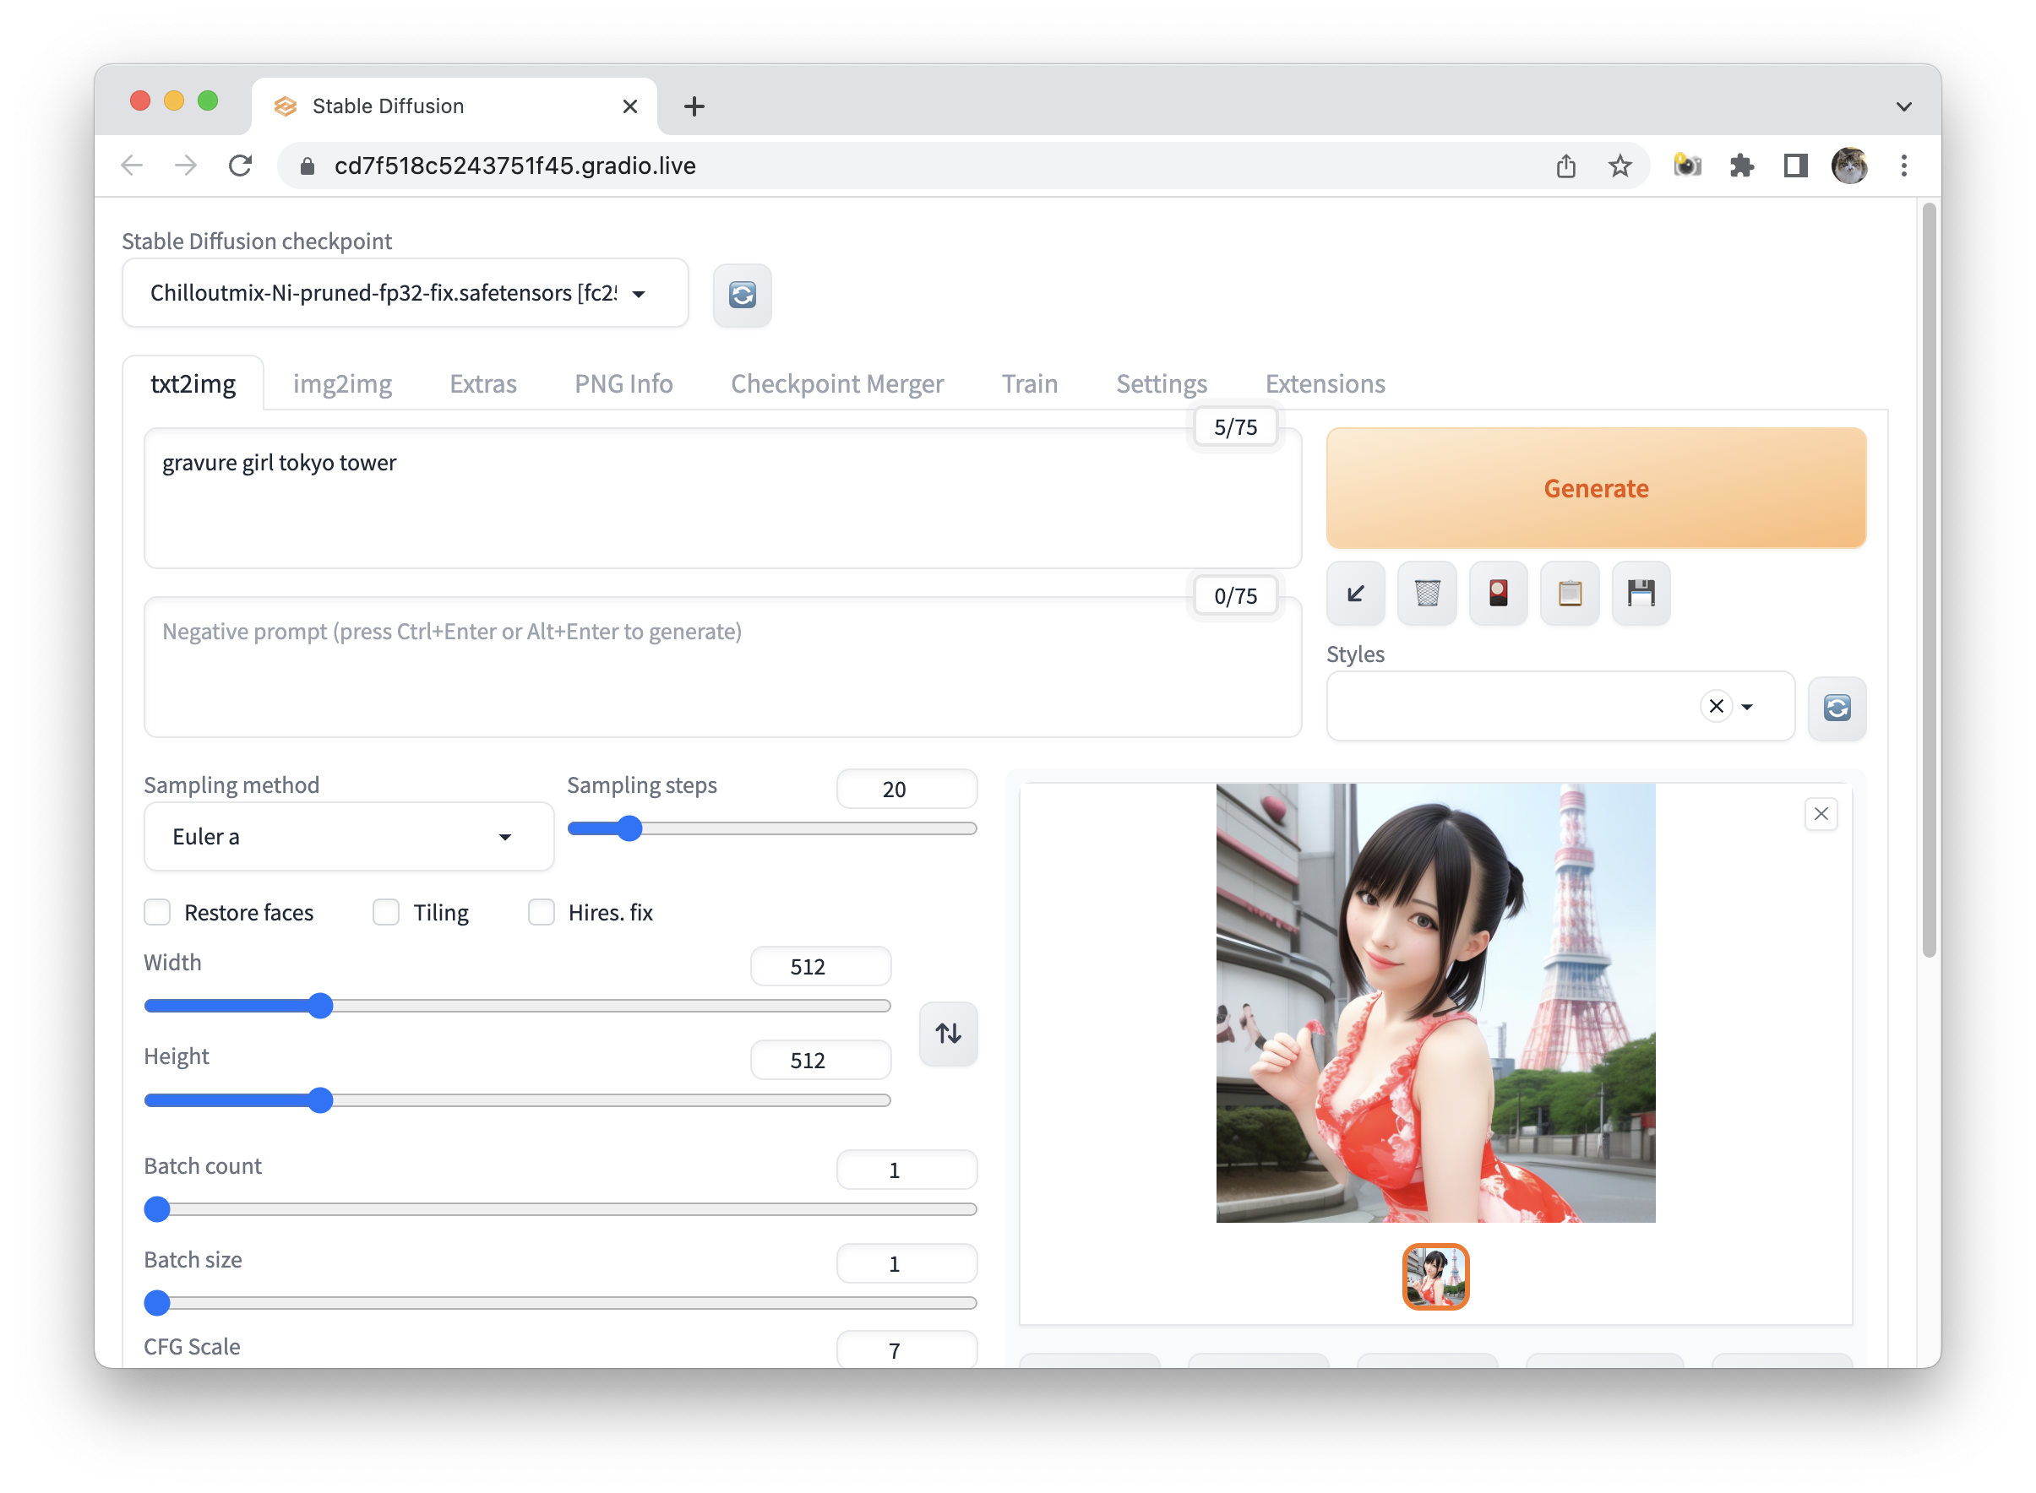Image resolution: width=2036 pixels, height=1493 pixels.
Task: Open the Extras tab
Action: coord(482,383)
